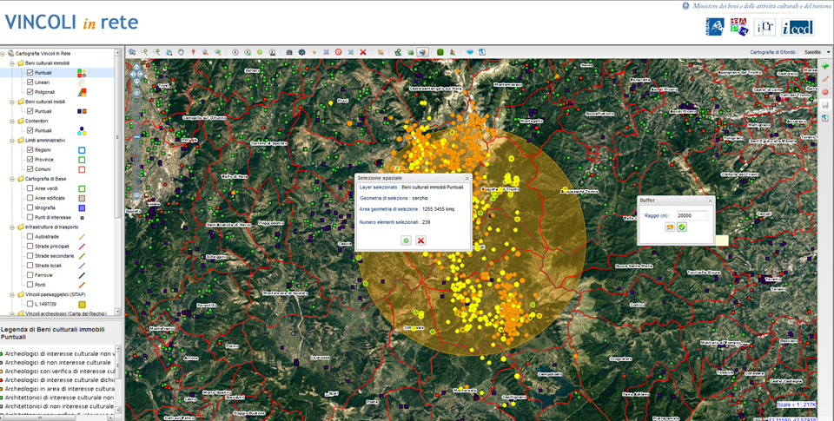
Task: Click the dark green square icon in toolbar
Action: (440, 52)
